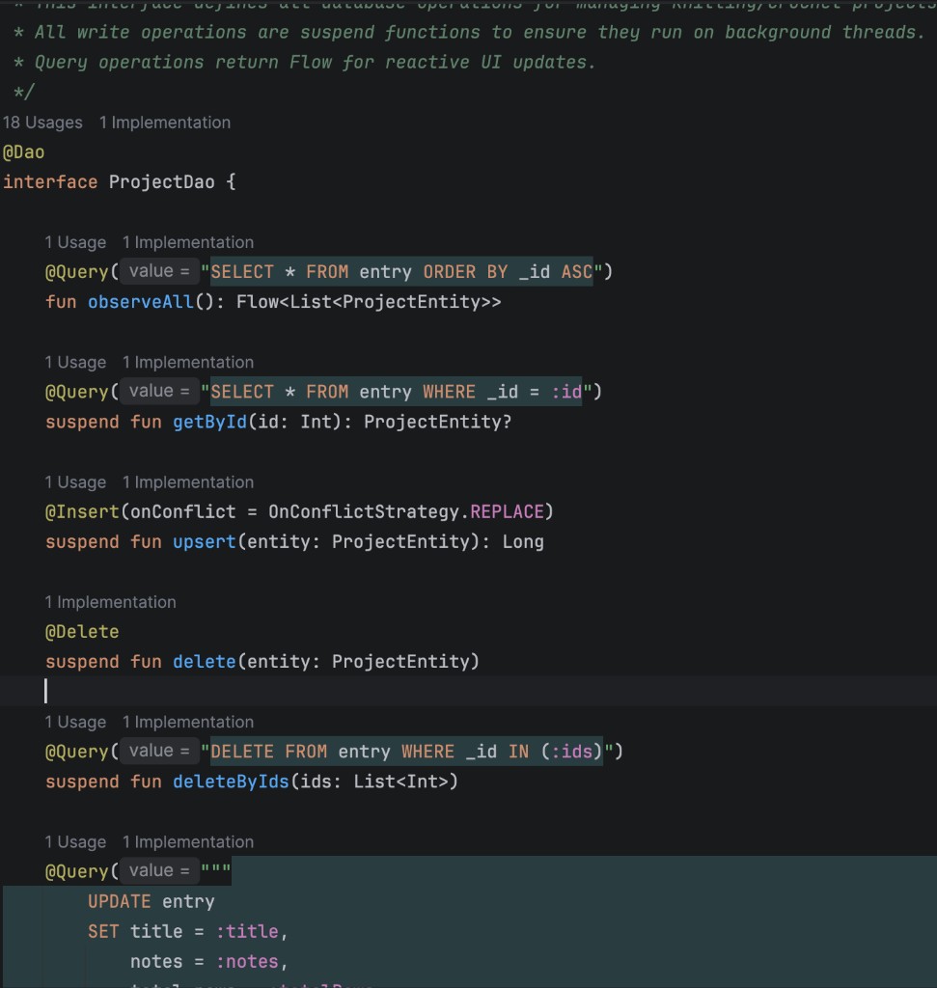Click OnConflictStrategy in the Insert annotation

click(x=364, y=511)
